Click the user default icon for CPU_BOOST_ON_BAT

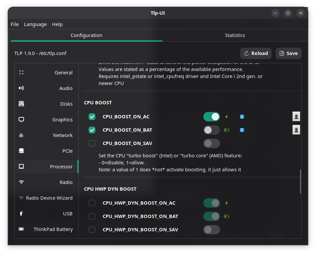coord(296,130)
